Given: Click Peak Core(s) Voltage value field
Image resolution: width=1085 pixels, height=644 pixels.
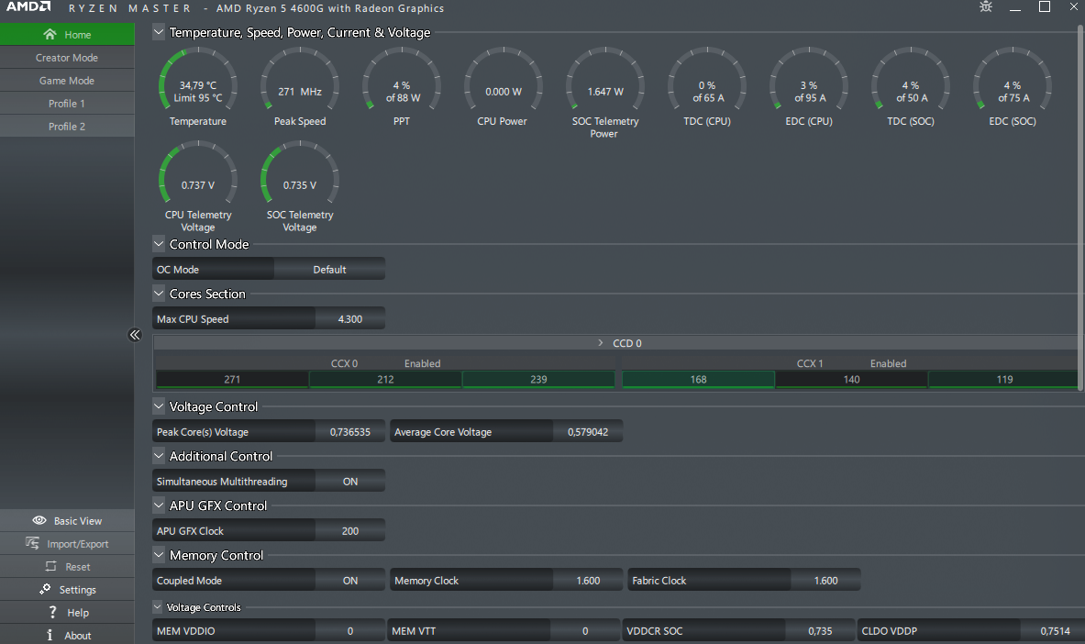Looking at the screenshot, I should pos(350,432).
